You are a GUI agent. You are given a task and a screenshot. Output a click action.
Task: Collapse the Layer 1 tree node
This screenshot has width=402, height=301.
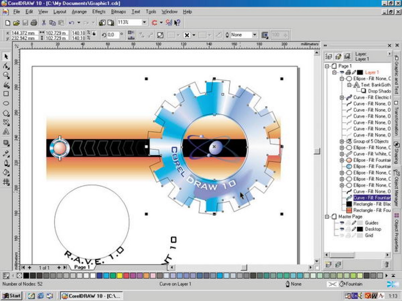(334, 72)
